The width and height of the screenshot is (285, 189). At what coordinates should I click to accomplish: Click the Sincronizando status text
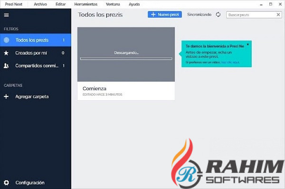tap(199, 15)
